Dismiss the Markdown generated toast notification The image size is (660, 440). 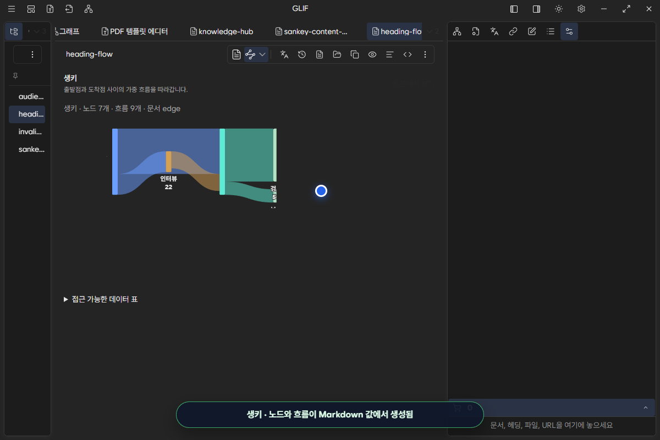pos(330,415)
